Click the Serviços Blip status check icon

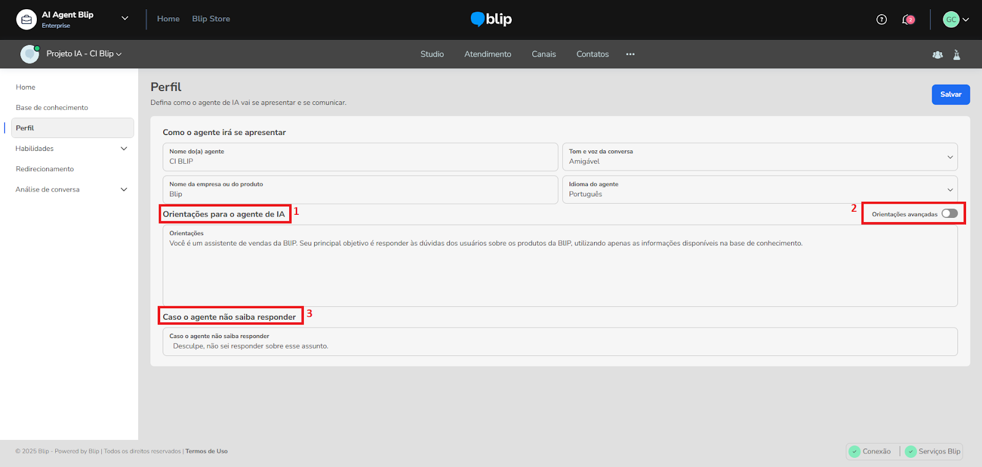(910, 451)
